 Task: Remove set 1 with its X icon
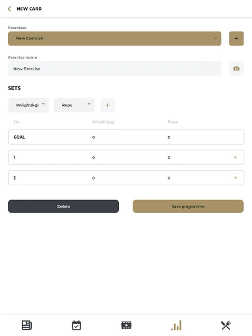tap(235, 158)
